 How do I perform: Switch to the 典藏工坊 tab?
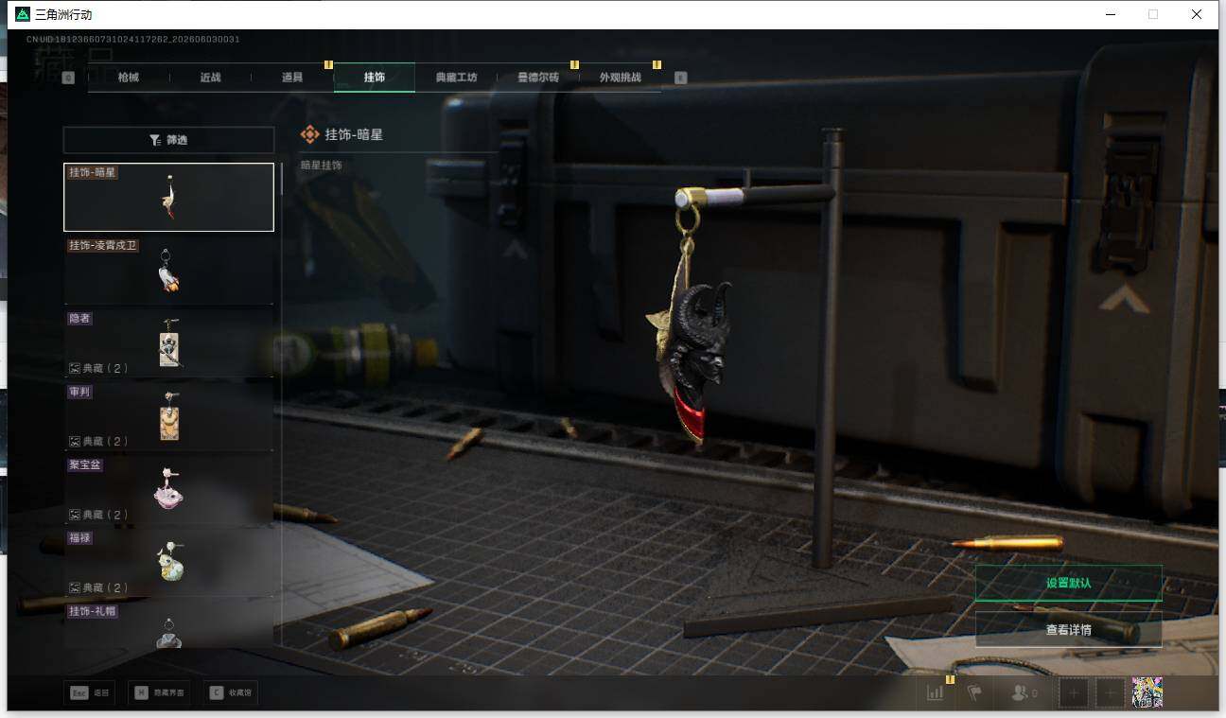tap(456, 78)
